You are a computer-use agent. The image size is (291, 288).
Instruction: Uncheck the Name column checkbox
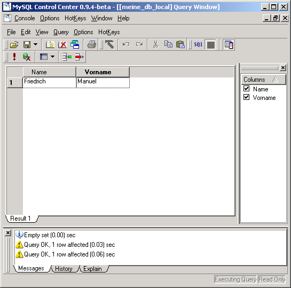247,88
